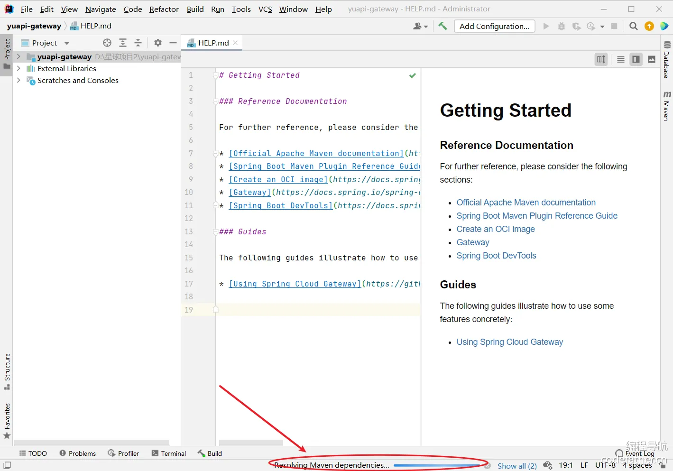The width and height of the screenshot is (673, 471).
Task: Click the colorful plugin icon beside the update arrow
Action: point(664,26)
